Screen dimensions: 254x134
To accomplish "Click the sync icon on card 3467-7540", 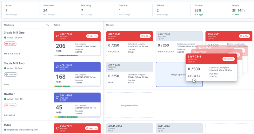I will (x=57, y=36).
